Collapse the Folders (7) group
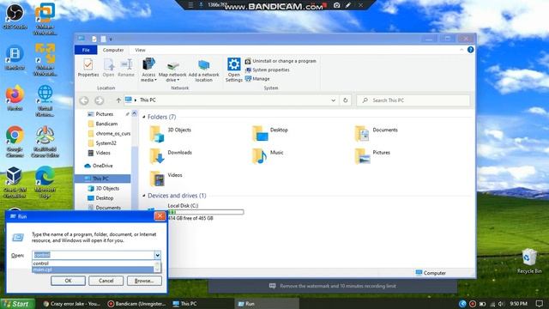 pos(144,117)
